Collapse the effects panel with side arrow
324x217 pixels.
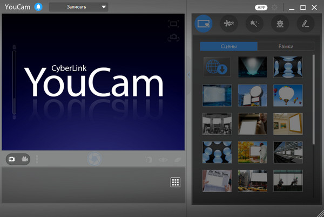pyautogui.click(x=188, y=75)
